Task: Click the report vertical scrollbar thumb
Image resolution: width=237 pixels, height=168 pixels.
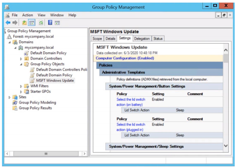Action: point(226,58)
